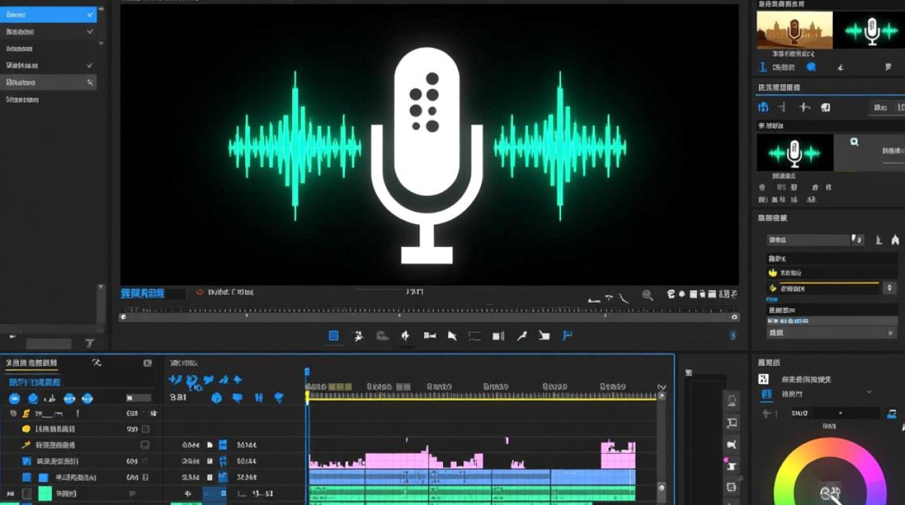Toggle the checkmark on the blue highlighted list row

[90, 14]
